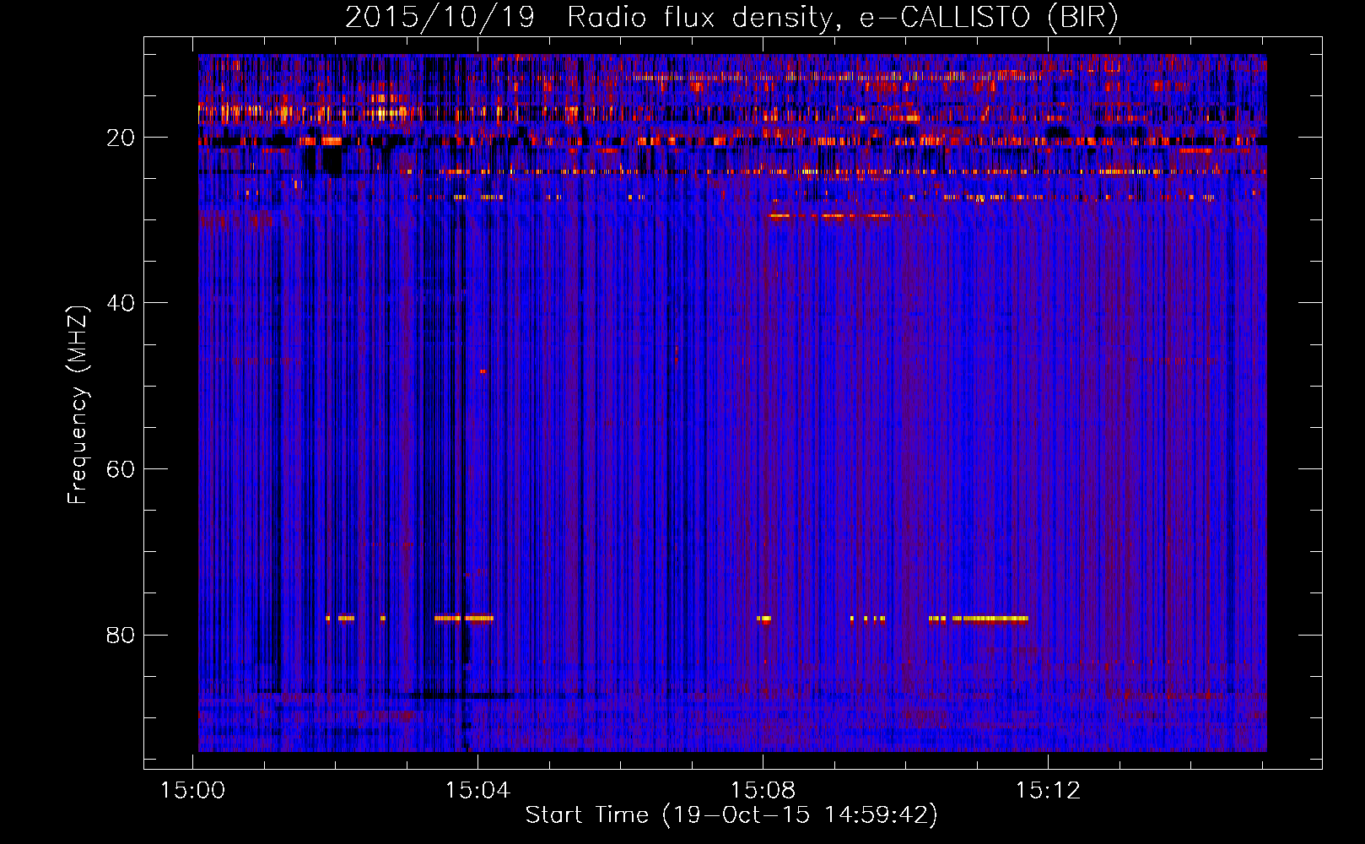Pick the 60 MHz frequency tick label
Viewport: 1365px width, 844px height.
121,469
